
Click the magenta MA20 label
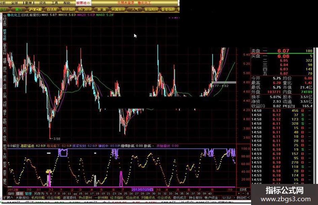(86, 15)
